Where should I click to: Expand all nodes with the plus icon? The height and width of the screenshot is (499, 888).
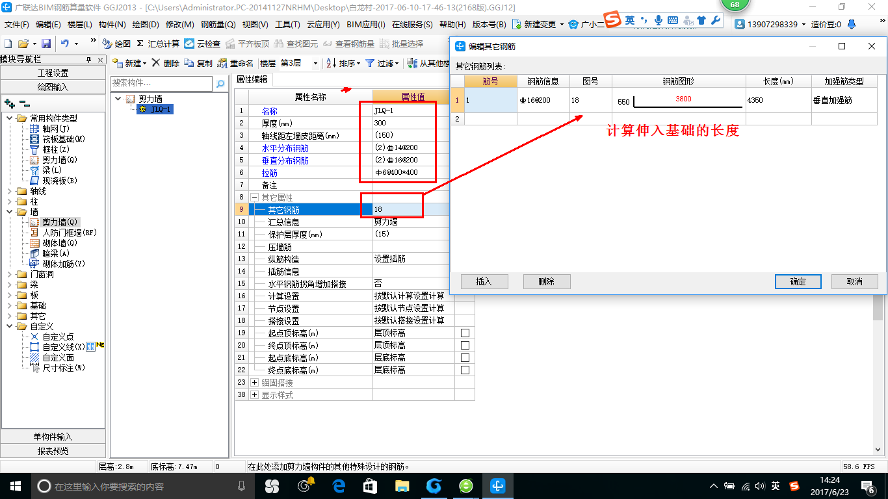click(x=9, y=103)
